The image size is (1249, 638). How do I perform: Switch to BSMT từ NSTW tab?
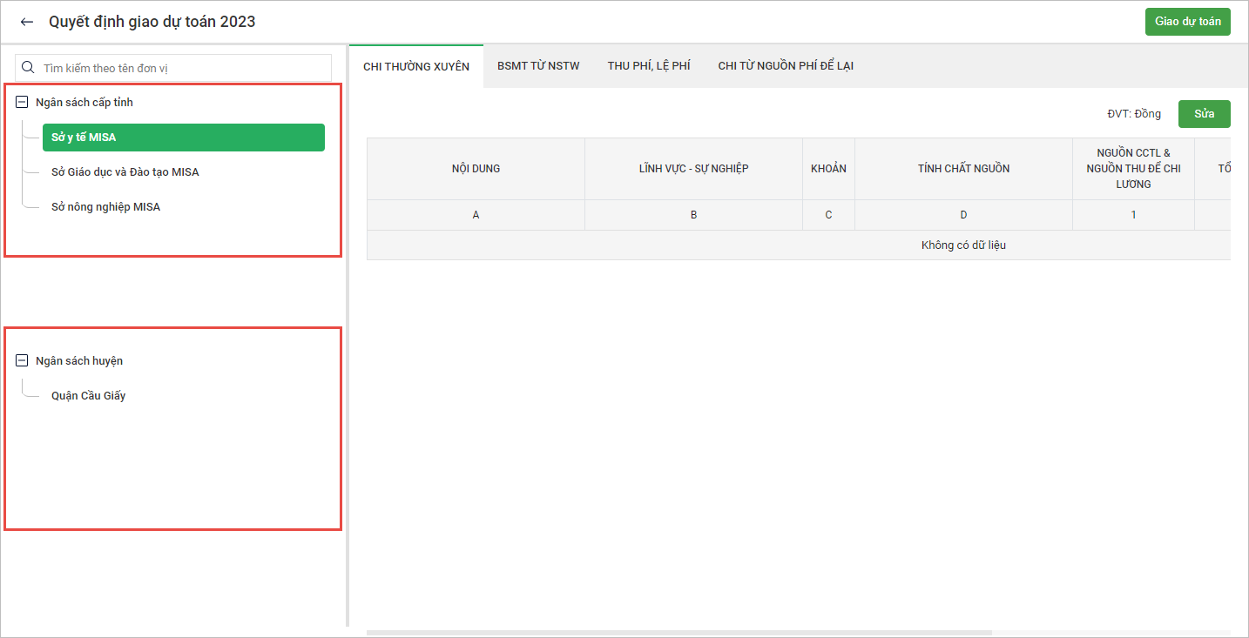point(538,66)
